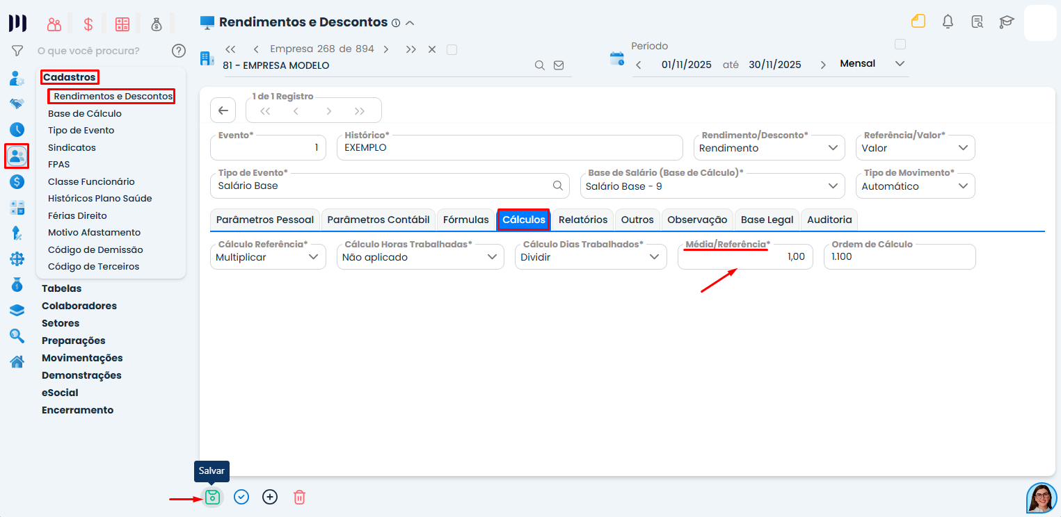Click the help question mark icon
Image resolution: width=1061 pixels, height=517 pixels.
click(179, 51)
